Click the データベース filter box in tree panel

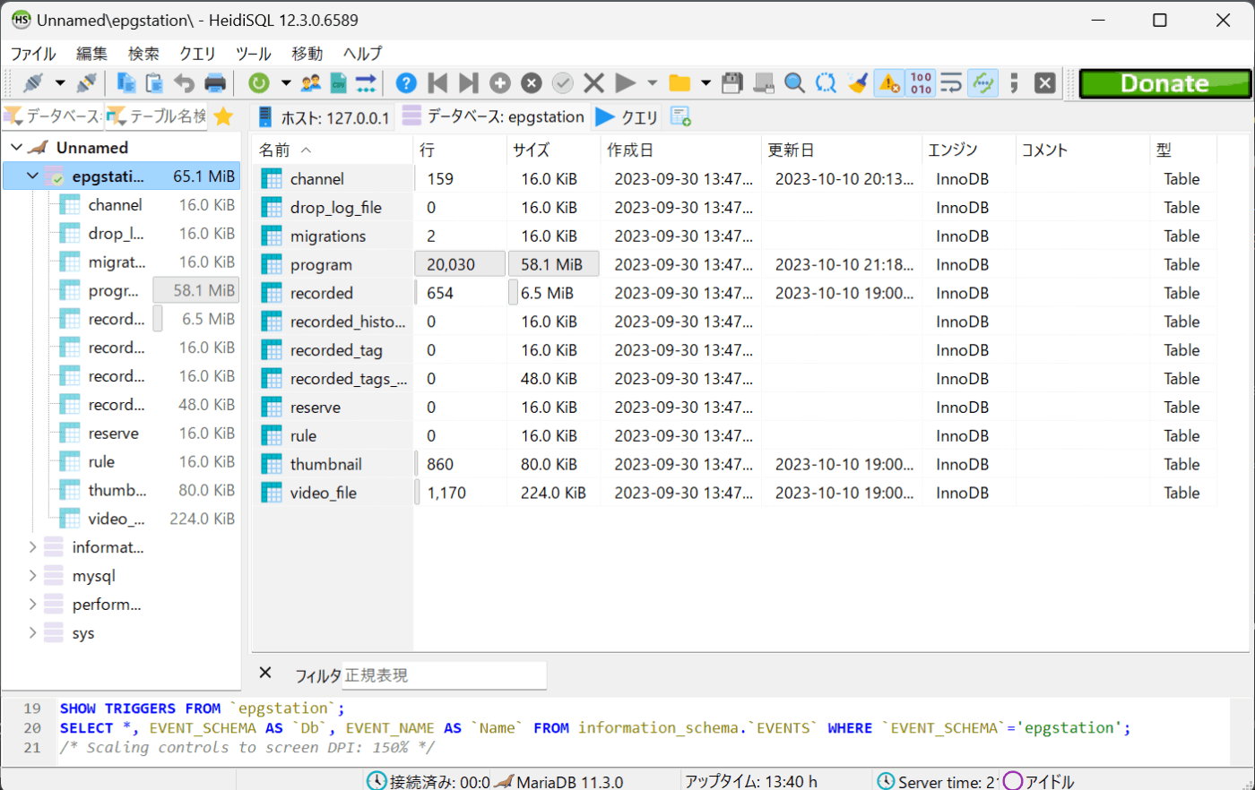[x=53, y=116]
